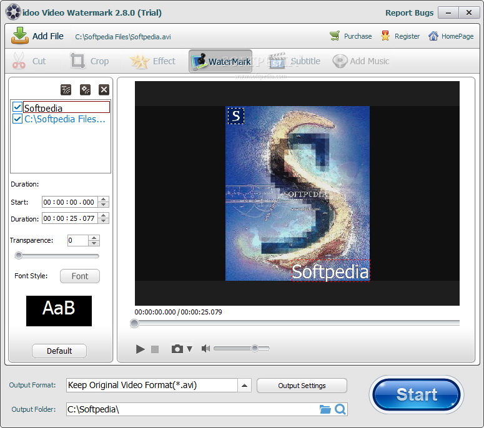Click the Add File download icon
484x428 pixels.
point(20,36)
